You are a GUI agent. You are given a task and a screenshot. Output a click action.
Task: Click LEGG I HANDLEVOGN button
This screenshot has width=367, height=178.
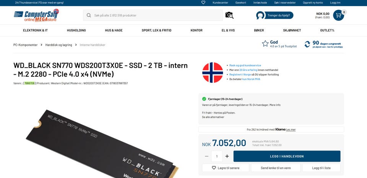coord(287,156)
